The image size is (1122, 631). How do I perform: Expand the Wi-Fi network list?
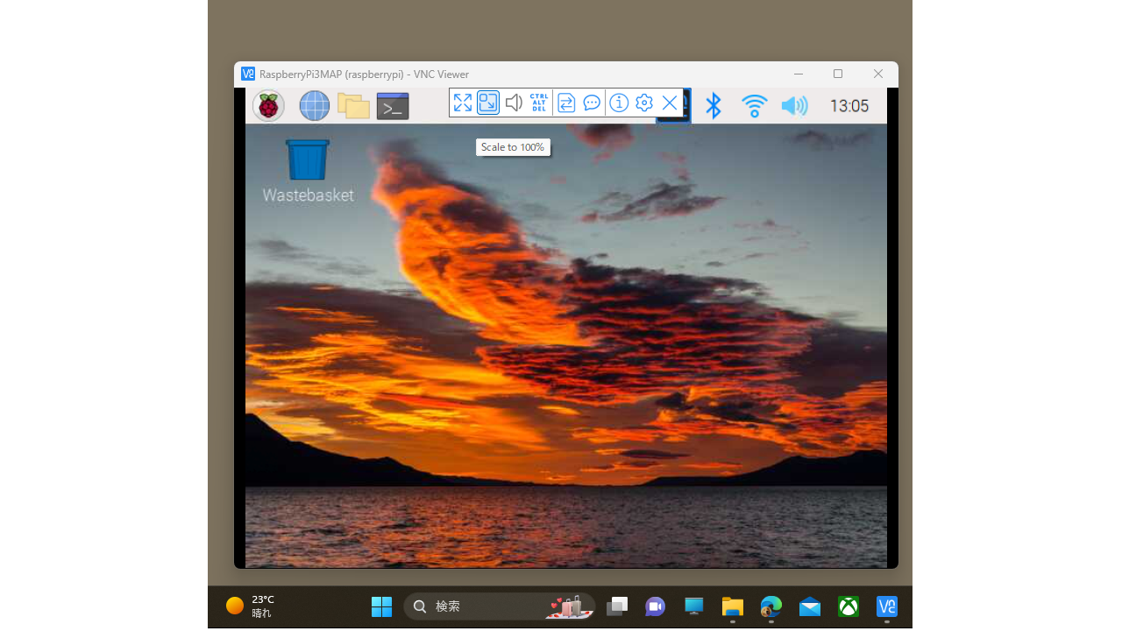point(754,106)
